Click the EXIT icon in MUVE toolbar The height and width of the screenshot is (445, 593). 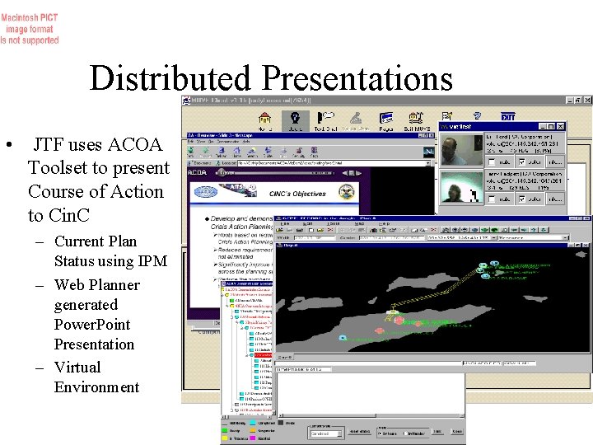pyautogui.click(x=507, y=116)
